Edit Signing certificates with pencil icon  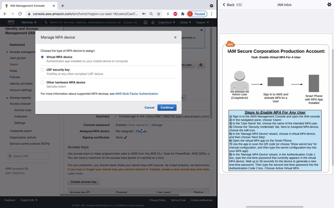click(x=126, y=138)
